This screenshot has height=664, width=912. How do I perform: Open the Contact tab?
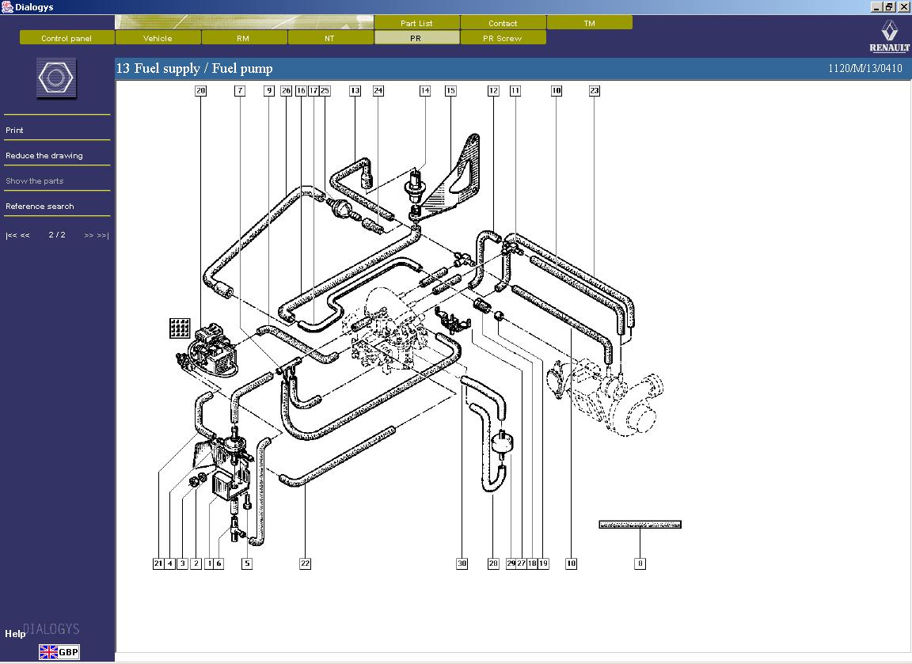503,23
